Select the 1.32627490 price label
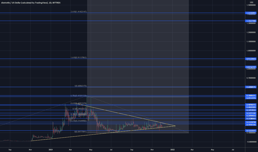Viewport: 258px width, 152px height. 251,21
